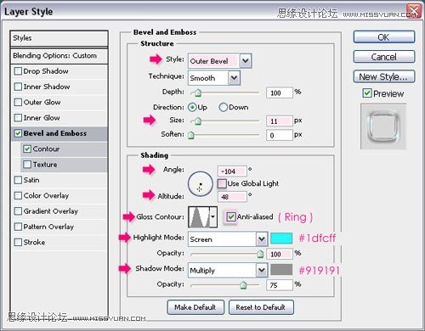Image resolution: width=425 pixels, height=331 pixels.
Task: Open the Style dropdown showing Outer Bevel
Action: (x=220, y=61)
